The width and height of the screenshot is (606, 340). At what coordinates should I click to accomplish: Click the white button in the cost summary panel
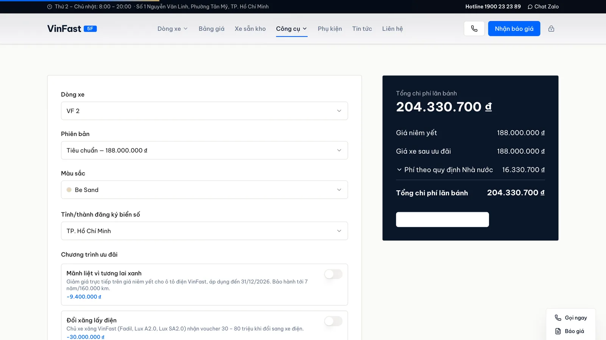click(x=442, y=219)
